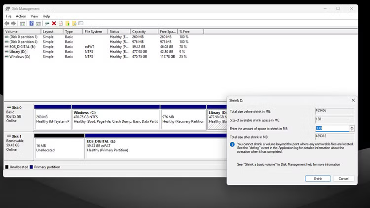Click the Properties checkmark toolbar icon
370x208 pixels.
coord(61,23)
